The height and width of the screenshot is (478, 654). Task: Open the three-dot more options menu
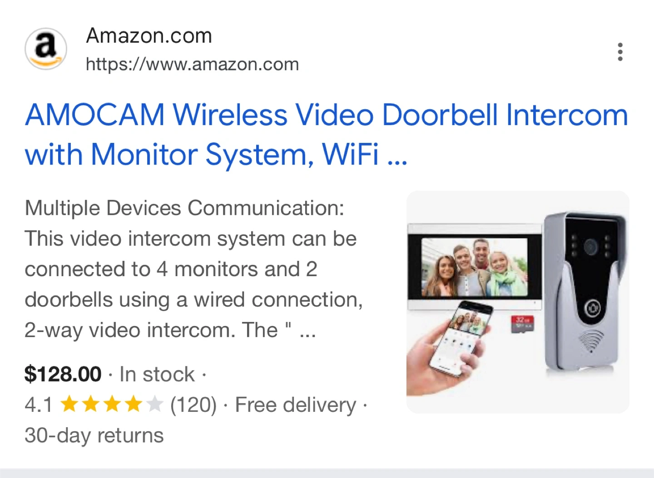(620, 52)
